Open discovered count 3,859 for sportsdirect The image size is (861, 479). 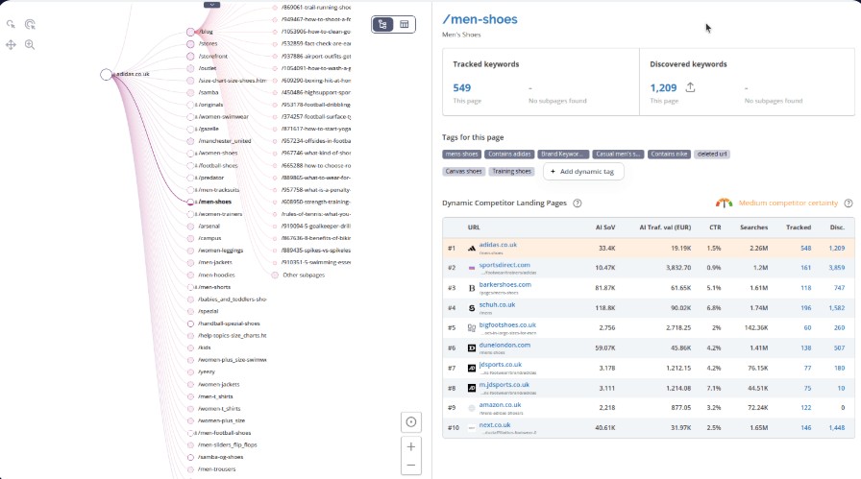tap(837, 268)
